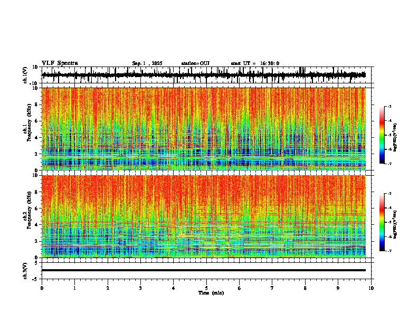Click the '-5' label on ch.1 color scale
The height and width of the screenshot is (323, 418).
[389, 135]
